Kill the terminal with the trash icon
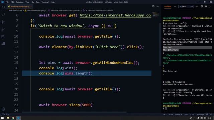Viewport: 214px width, 120px height. pyautogui.click(x=206, y=6)
